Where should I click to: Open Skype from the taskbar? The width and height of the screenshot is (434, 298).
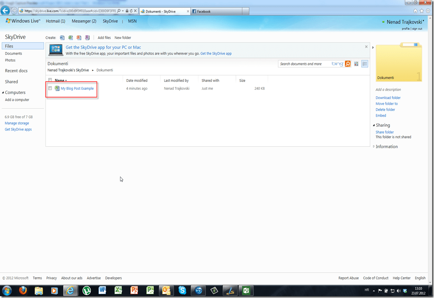click(182, 291)
